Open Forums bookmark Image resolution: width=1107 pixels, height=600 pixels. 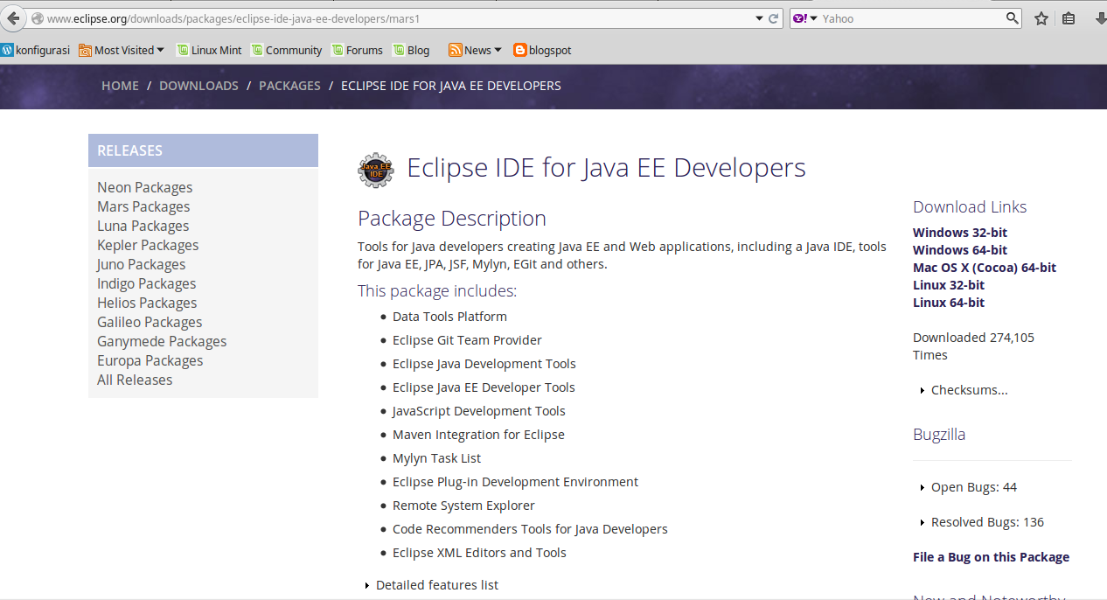point(357,50)
